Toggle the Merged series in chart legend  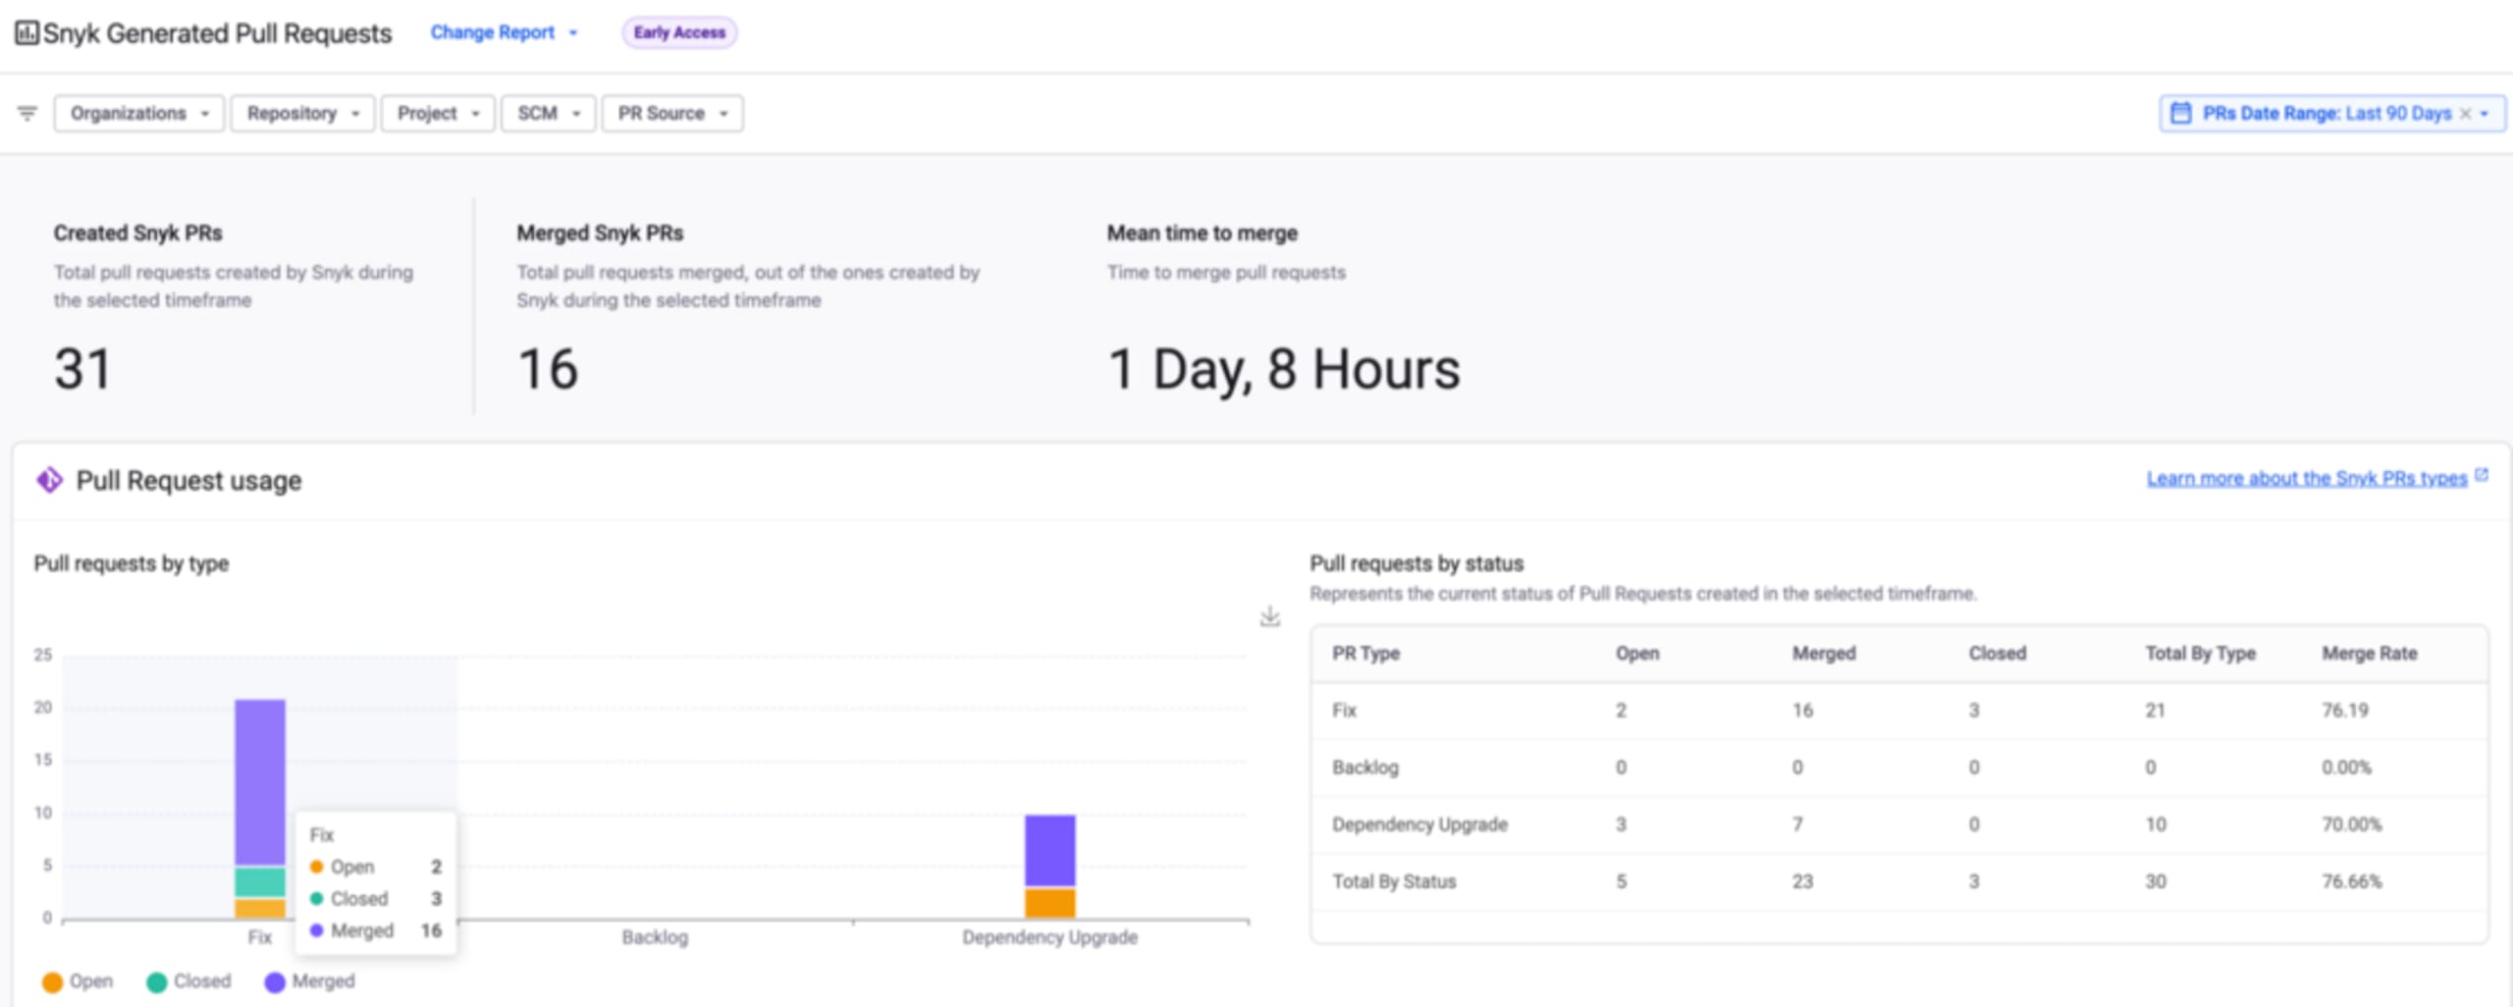(309, 981)
